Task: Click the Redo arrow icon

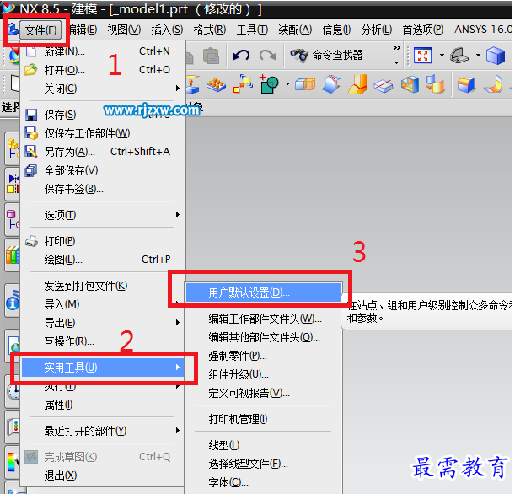Action: click(x=268, y=55)
